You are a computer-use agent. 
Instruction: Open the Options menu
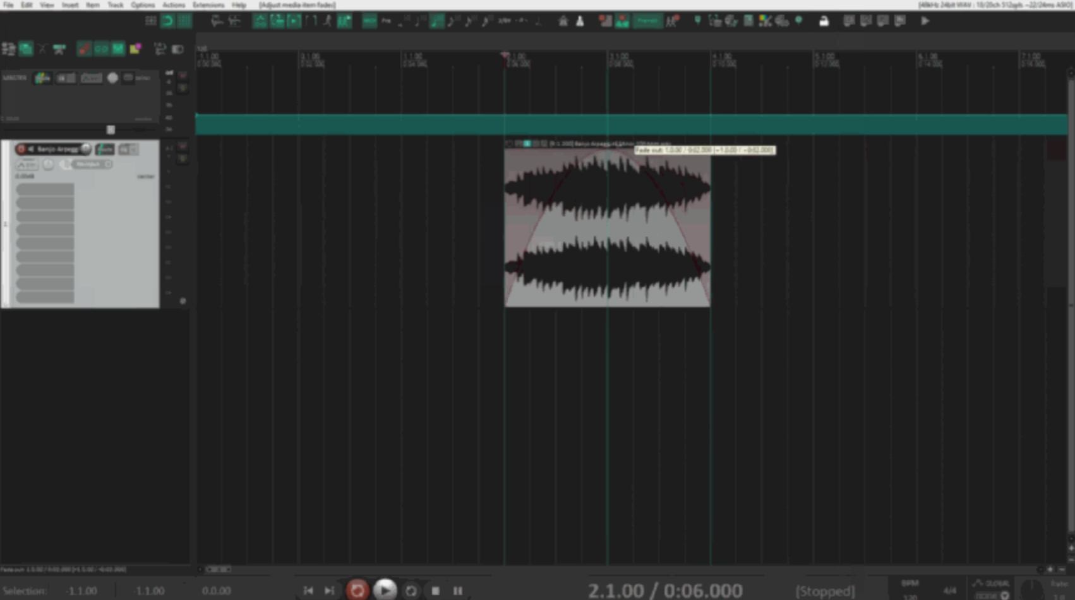[142, 5]
